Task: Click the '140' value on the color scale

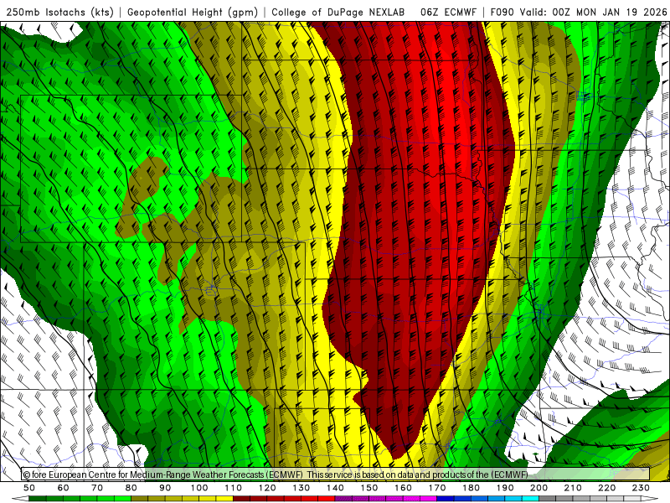Action: coord(335,488)
